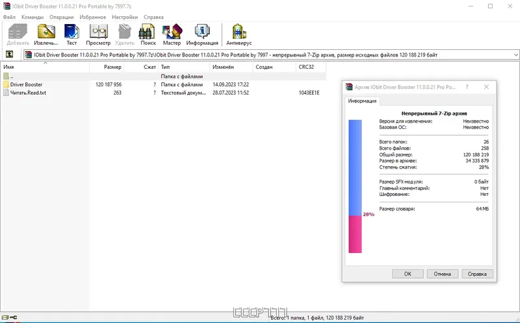This screenshot has height=323, width=520.
Task: Click the Текстовый докум... type cell
Action: click(183, 93)
